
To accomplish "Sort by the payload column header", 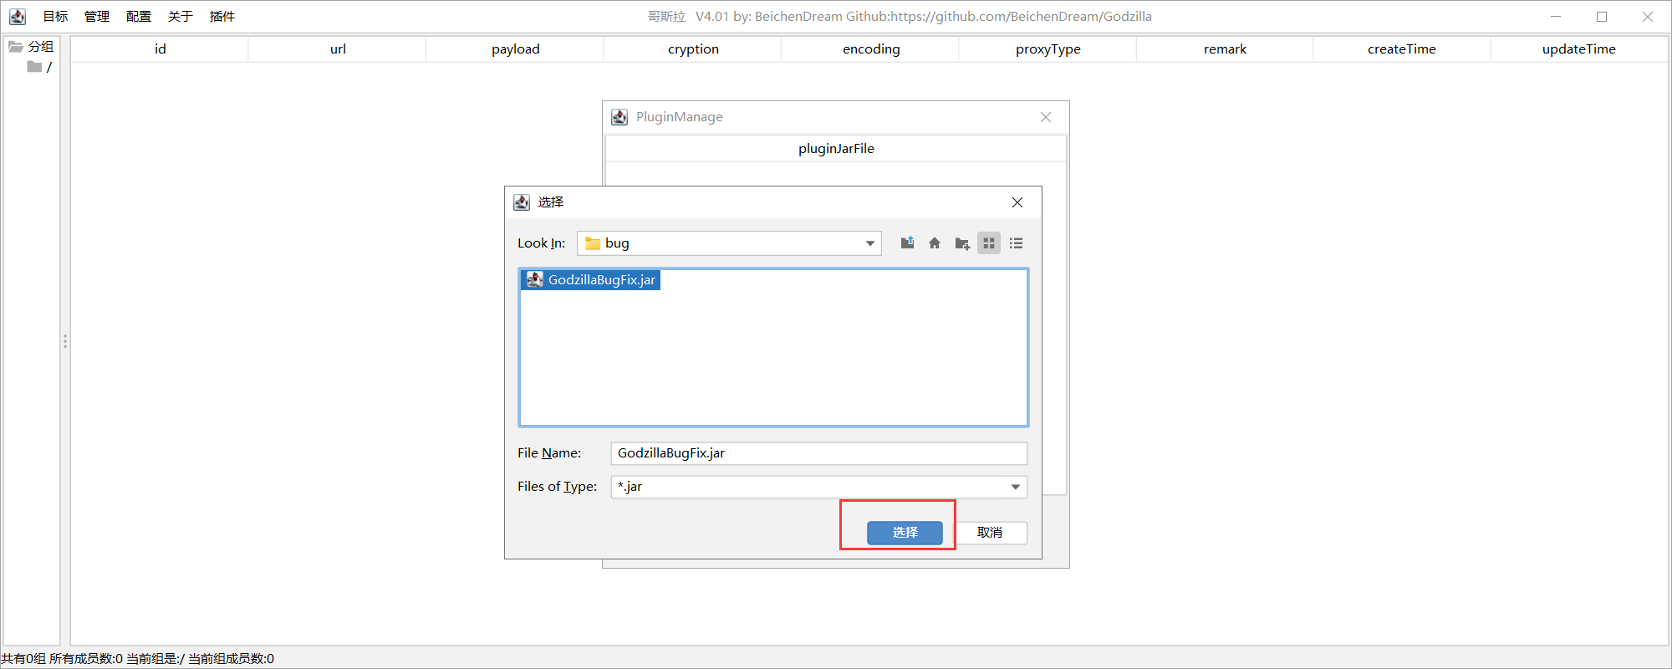I will click(x=515, y=49).
